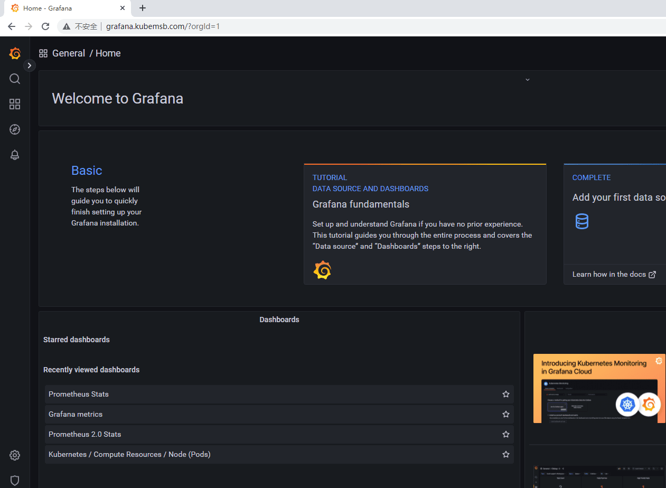666x488 pixels.
Task: Star the Kubernetes Node (Pods) dashboard
Action: tap(506, 454)
